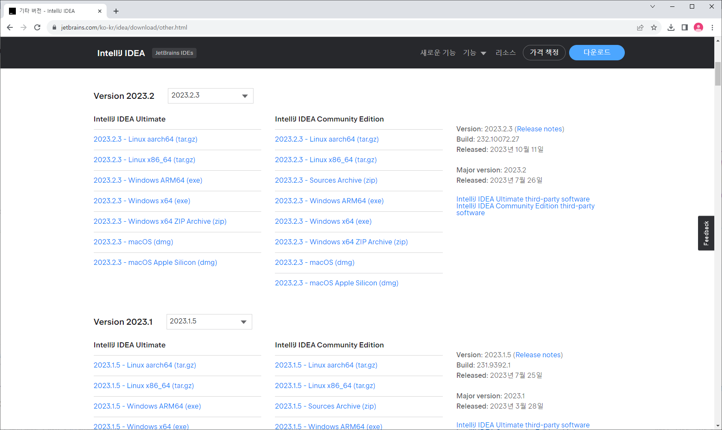Download Ultimate 2023.2.3 macOS Apple Silicon dmg

(x=155, y=263)
